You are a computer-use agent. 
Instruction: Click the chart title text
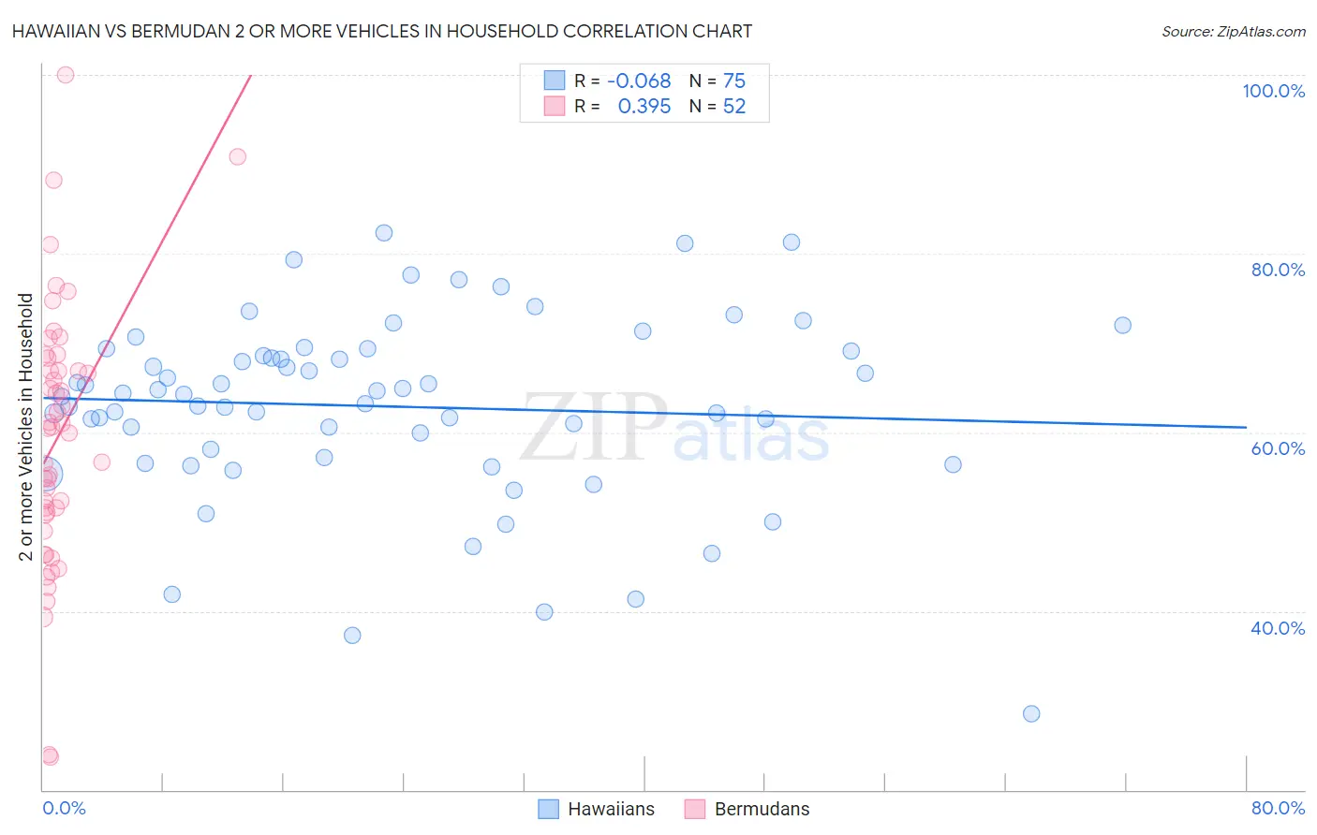[x=382, y=31]
